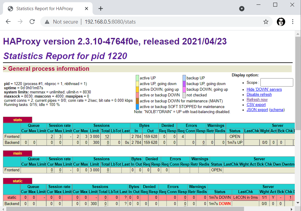The height and width of the screenshot is (211, 301).
Task: Focus the Scope input field
Action: tap(277, 82)
